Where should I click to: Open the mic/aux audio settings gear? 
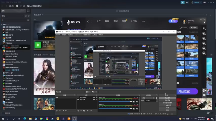coord(137,102)
